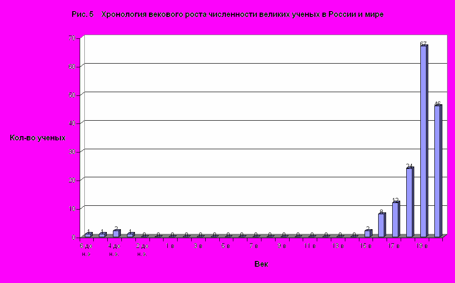Click the '17 в' axis label
The width and height of the screenshot is (455, 283).
(x=395, y=246)
